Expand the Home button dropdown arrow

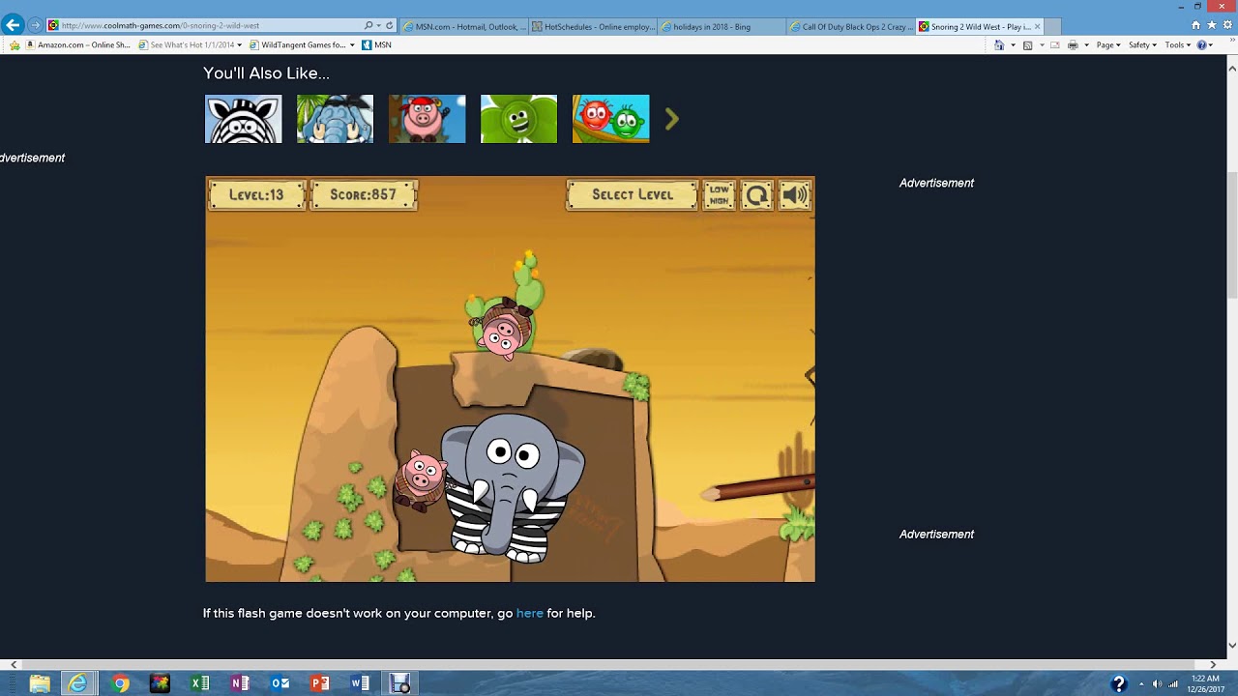1013,44
